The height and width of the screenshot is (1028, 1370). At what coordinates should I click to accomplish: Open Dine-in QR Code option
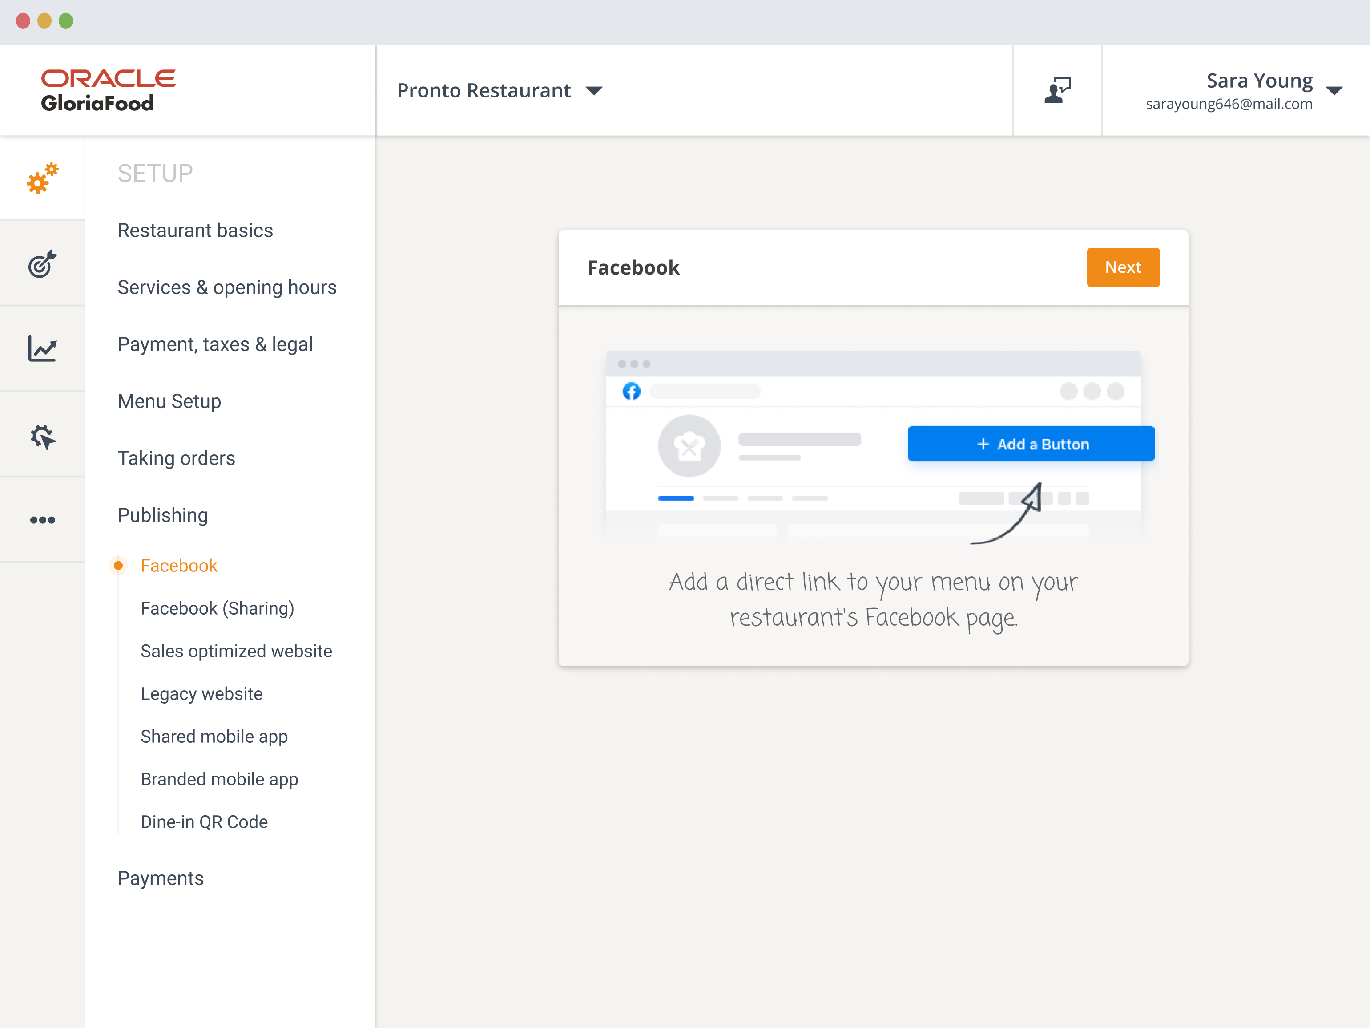coord(204,822)
